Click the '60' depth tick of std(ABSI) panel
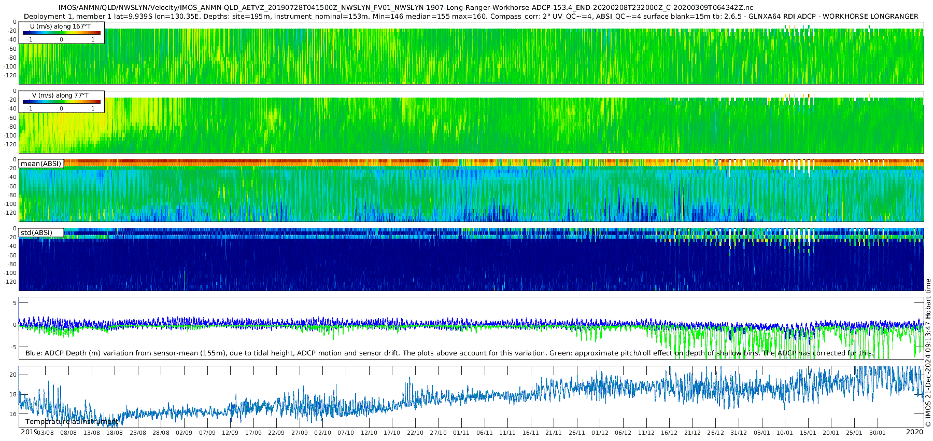 13,255
